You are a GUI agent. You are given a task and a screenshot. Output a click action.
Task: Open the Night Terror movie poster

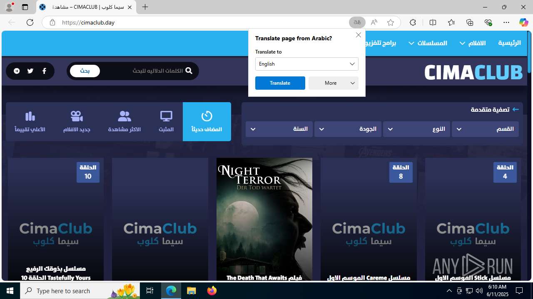(264, 220)
